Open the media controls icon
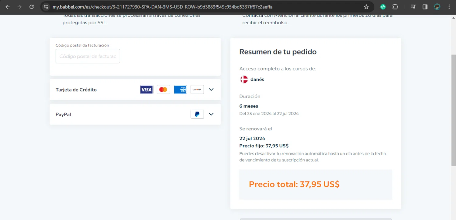This screenshot has width=456, height=220. tap(413, 7)
